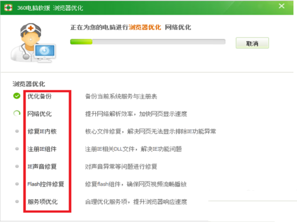This screenshot has width=297, height=222.
Task: Click description 备份当前系统服务与注册表
Action: (x=121, y=96)
